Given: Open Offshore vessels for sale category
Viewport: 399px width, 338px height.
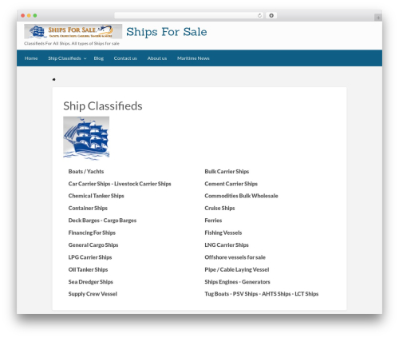Looking at the screenshot, I should click(x=235, y=257).
